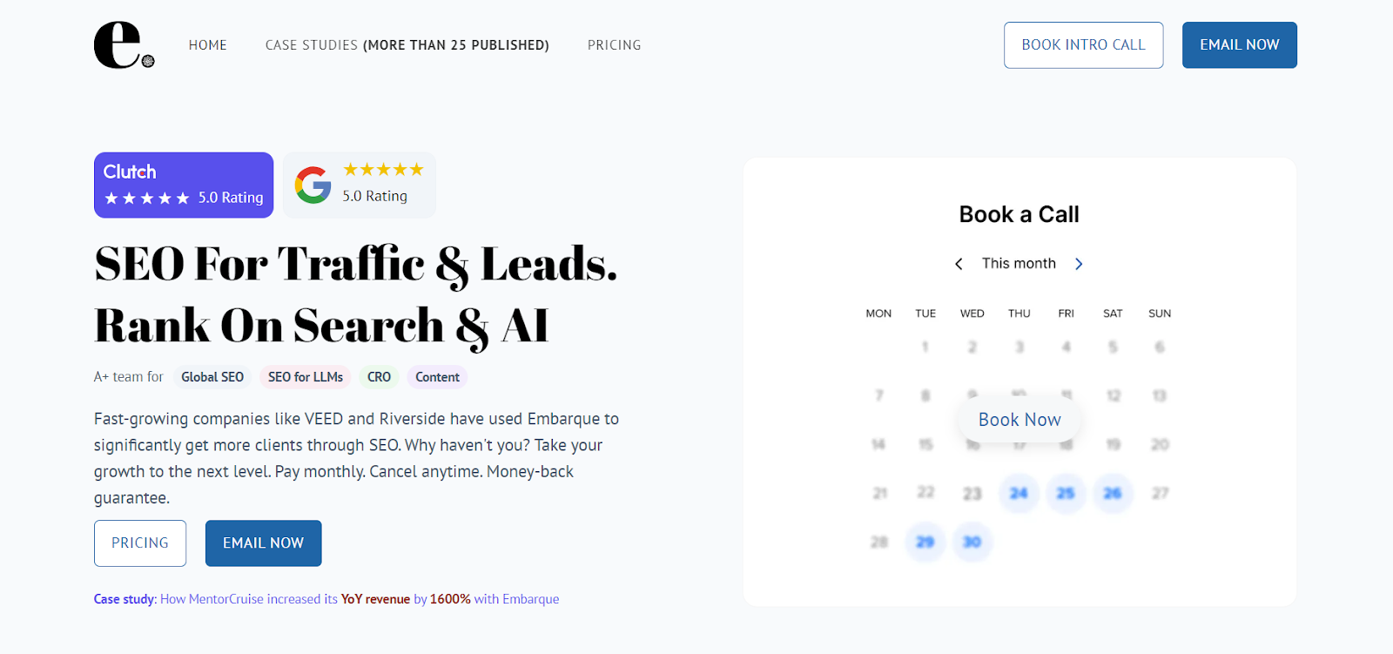This screenshot has width=1393, height=654.
Task: Click the 'Book a Call' heading
Action: click(1020, 214)
